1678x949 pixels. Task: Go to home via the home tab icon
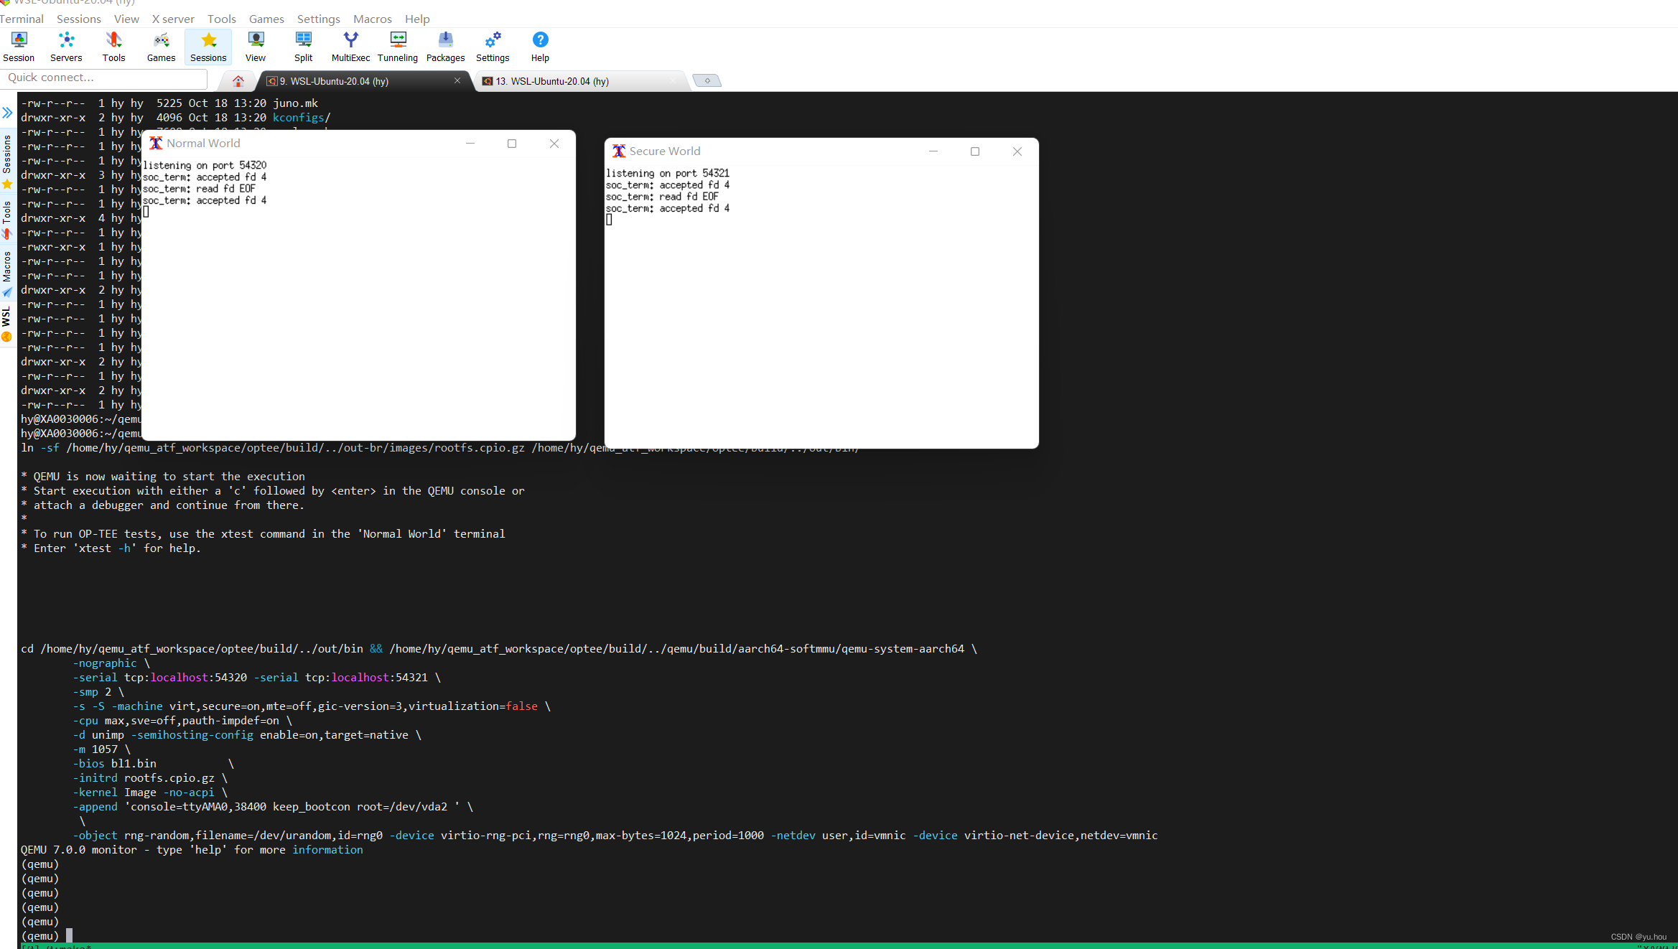point(238,81)
